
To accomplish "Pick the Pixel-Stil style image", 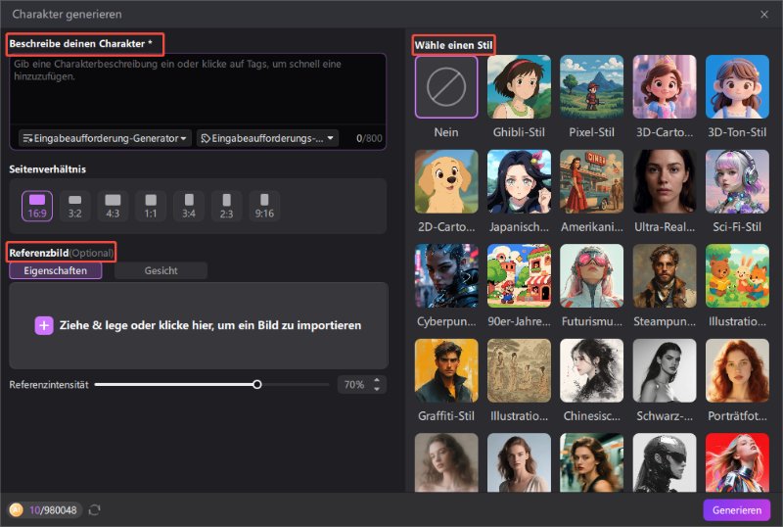I will click(591, 87).
